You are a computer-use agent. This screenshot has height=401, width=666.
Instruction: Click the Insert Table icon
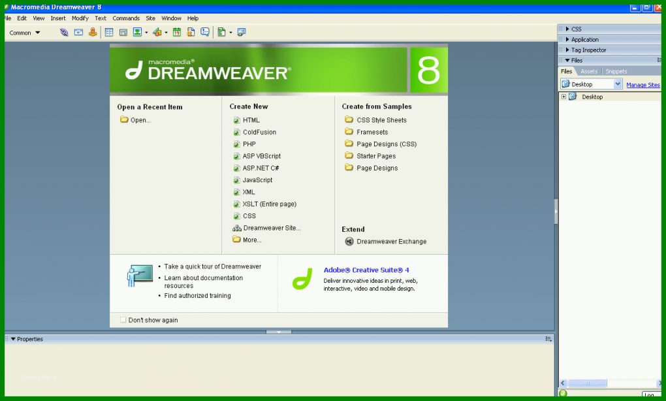coord(109,32)
